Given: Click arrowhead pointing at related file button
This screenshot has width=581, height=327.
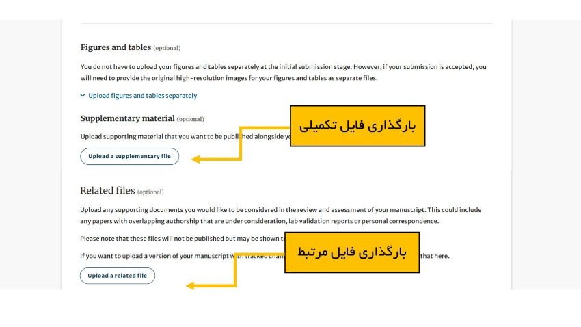Looking at the screenshot, I should point(190,286).
